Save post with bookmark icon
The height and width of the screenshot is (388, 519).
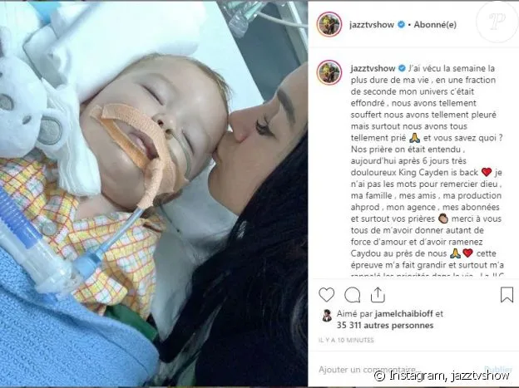tap(507, 294)
